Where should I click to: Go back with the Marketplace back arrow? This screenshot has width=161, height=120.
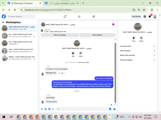(3, 22)
